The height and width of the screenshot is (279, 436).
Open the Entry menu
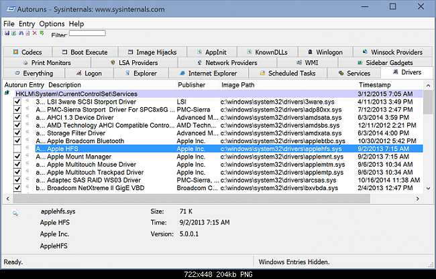27,24
